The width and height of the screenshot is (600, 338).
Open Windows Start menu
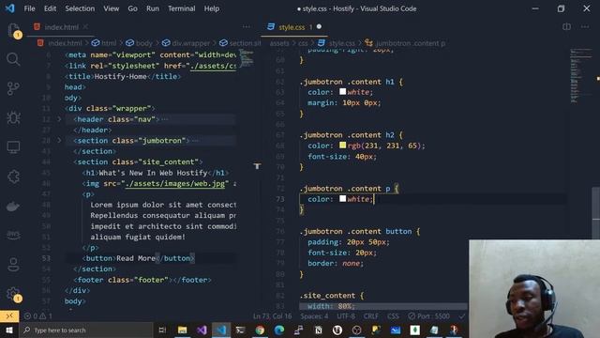pos(9,330)
